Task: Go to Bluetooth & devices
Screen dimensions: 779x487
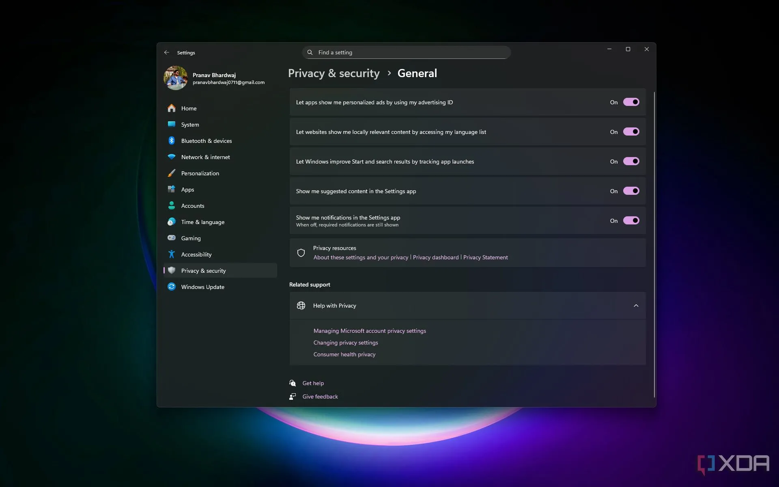Action: [x=220, y=141]
